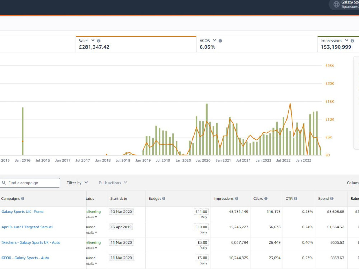Image resolution: width=359 pixels, height=269 pixels.
Task: Focus the Find a campaign search field
Action: 30,183
